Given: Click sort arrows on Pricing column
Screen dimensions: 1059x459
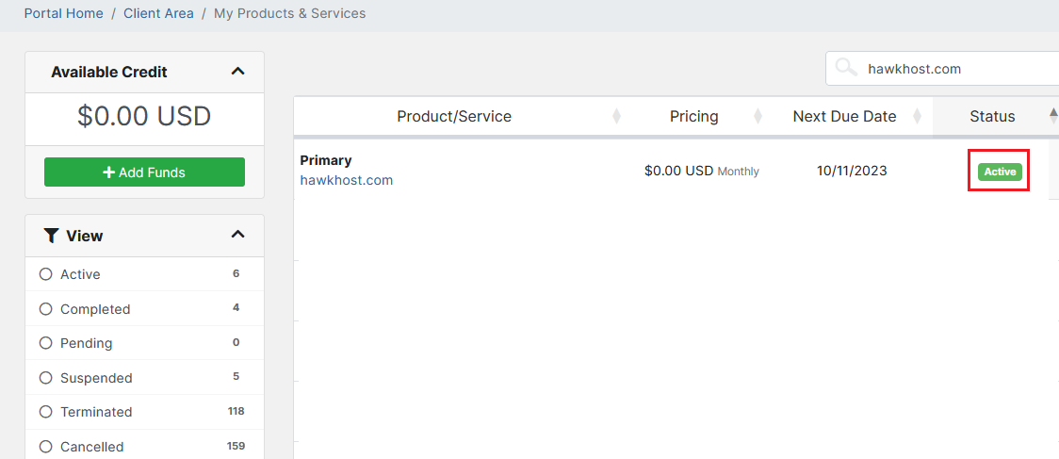Looking at the screenshot, I should (x=758, y=116).
